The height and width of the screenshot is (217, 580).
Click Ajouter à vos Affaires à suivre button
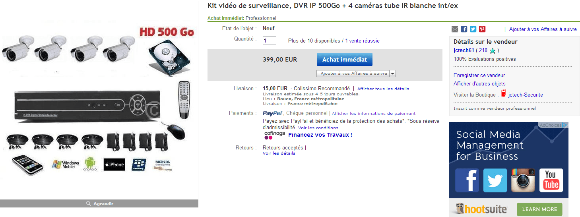click(353, 74)
